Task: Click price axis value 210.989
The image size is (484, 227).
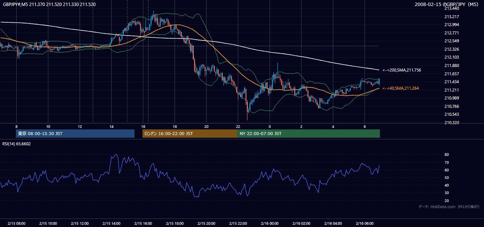Action: click(451, 98)
